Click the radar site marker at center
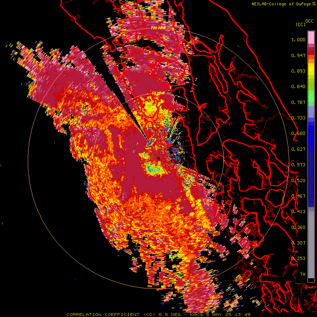Screen dimensions: 317x317 click(x=158, y=158)
